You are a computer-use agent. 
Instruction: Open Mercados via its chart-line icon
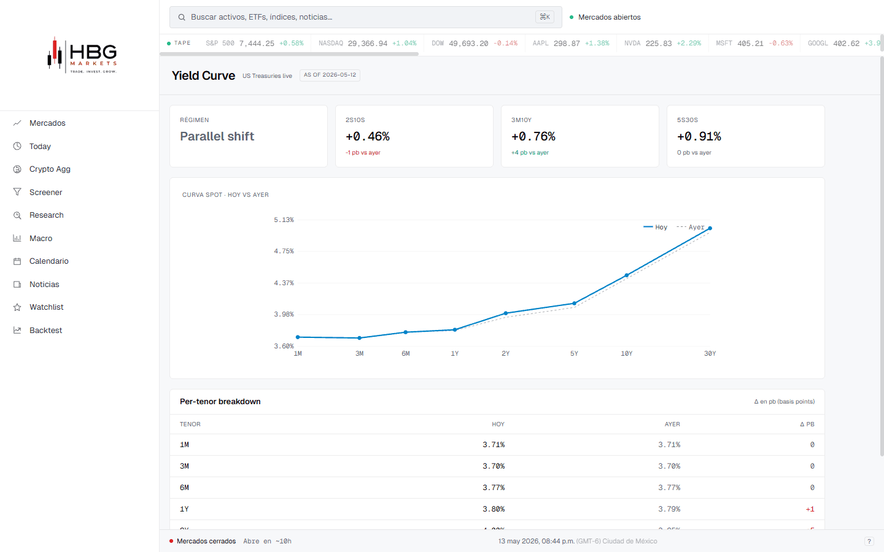pos(17,123)
